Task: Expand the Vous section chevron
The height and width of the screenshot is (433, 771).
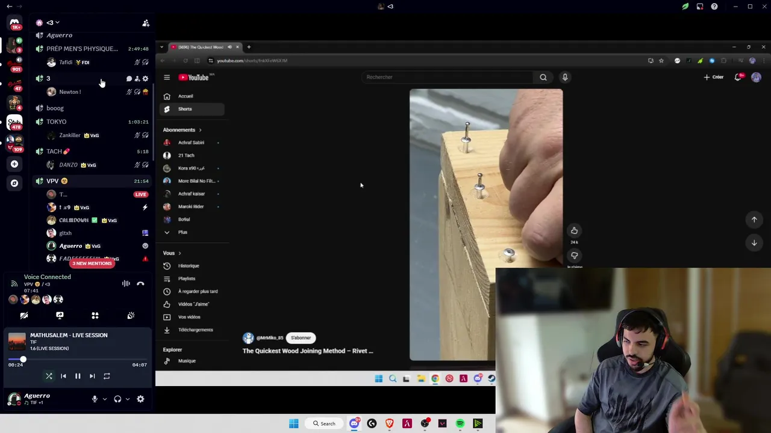Action: click(x=179, y=253)
